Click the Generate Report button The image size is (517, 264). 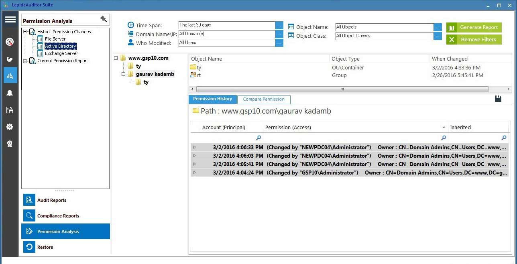pos(474,27)
